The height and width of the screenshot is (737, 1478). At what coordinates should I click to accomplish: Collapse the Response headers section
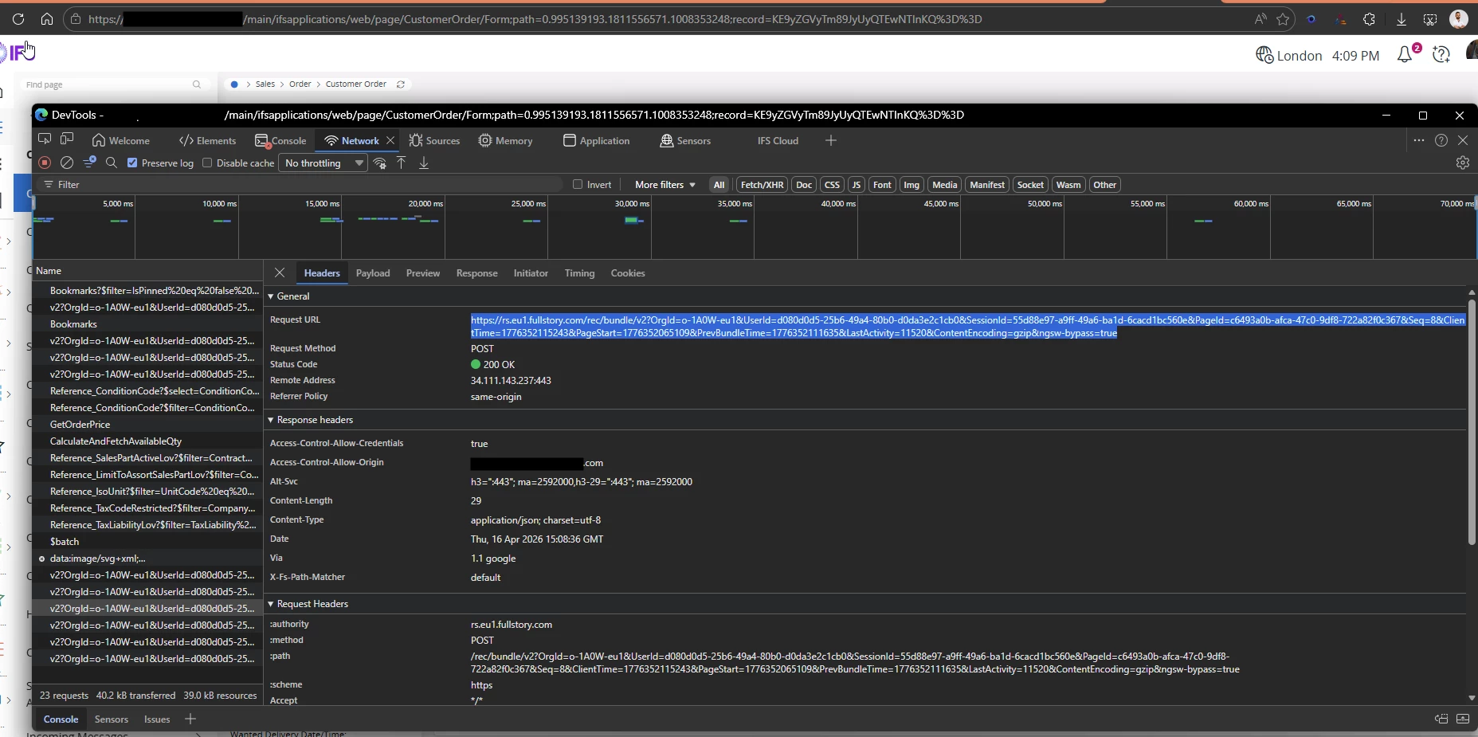[271, 420]
